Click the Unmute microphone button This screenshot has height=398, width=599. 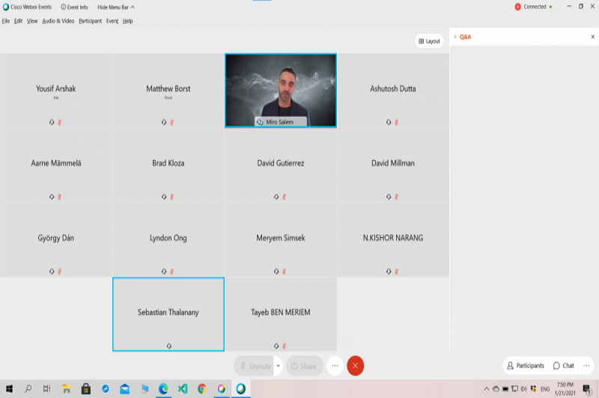[x=255, y=366]
